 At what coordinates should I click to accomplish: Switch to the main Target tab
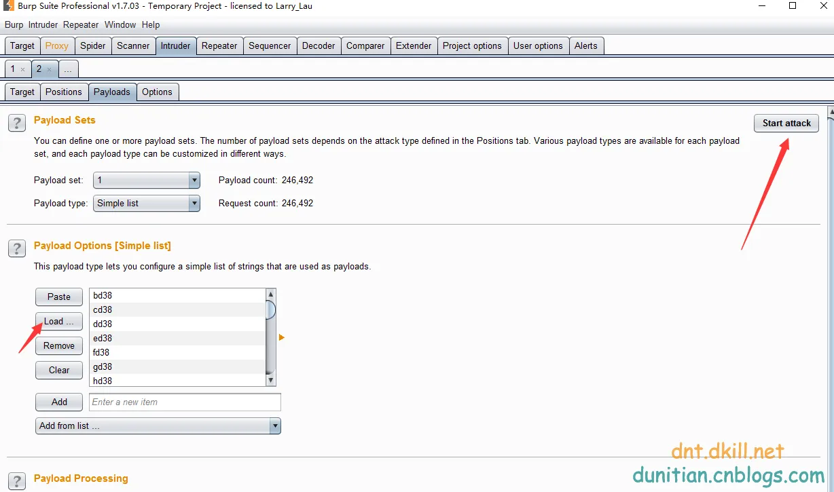[22, 46]
